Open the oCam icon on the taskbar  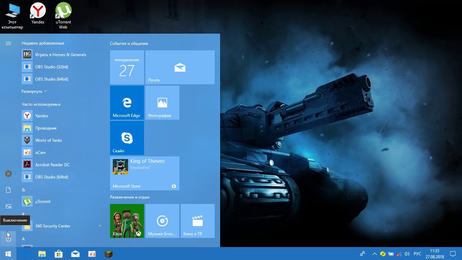point(92,254)
